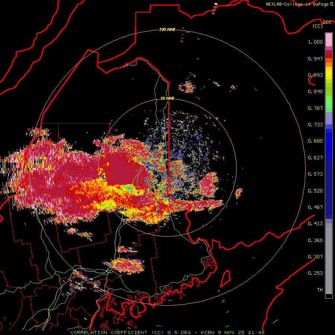Click the Correlation Coefficient caption at bottom
335x335 pixels.
[167, 332]
